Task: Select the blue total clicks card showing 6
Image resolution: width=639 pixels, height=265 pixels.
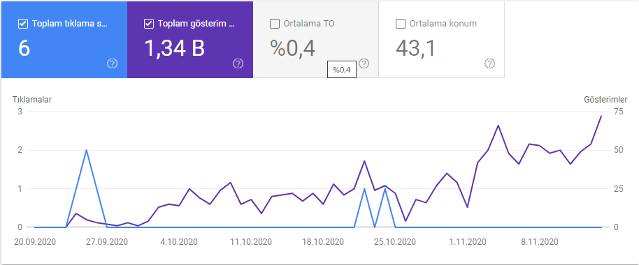Action: pyautogui.click(x=64, y=40)
